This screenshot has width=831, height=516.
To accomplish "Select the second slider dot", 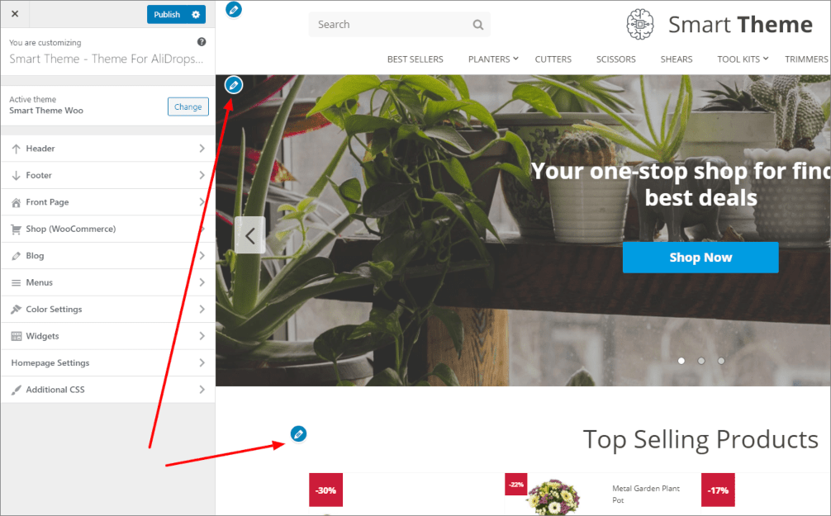I will point(701,361).
